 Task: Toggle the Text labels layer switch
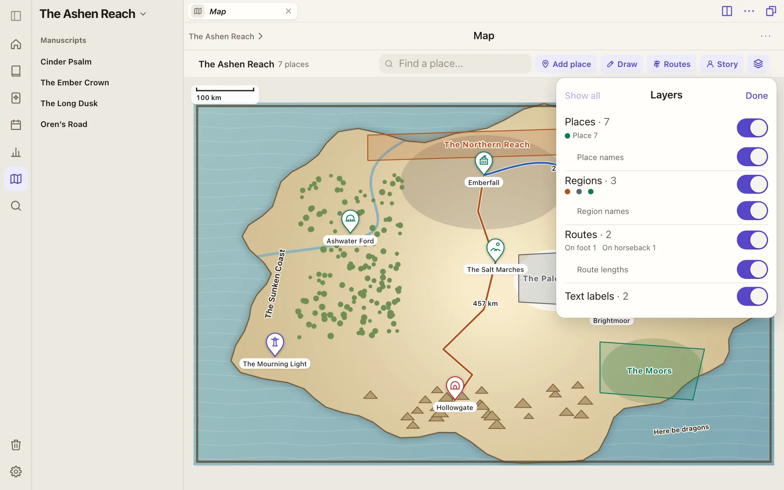tap(752, 296)
